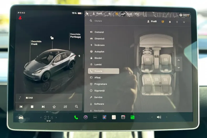Viewport: 207px width, 138px height.
Task: Open notifications bell icon
Action: [x=170, y=22]
